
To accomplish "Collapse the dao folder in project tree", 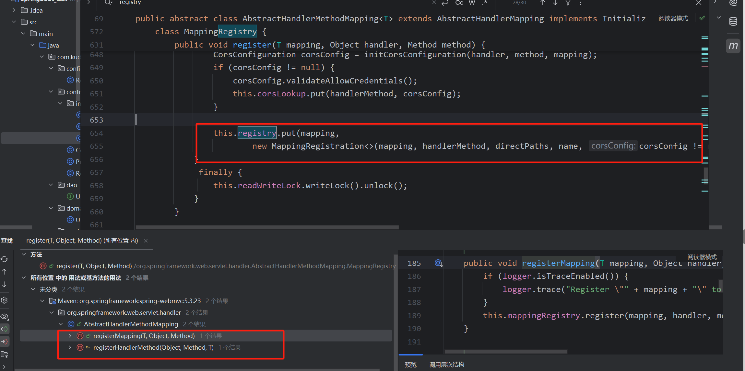I will click(x=51, y=185).
